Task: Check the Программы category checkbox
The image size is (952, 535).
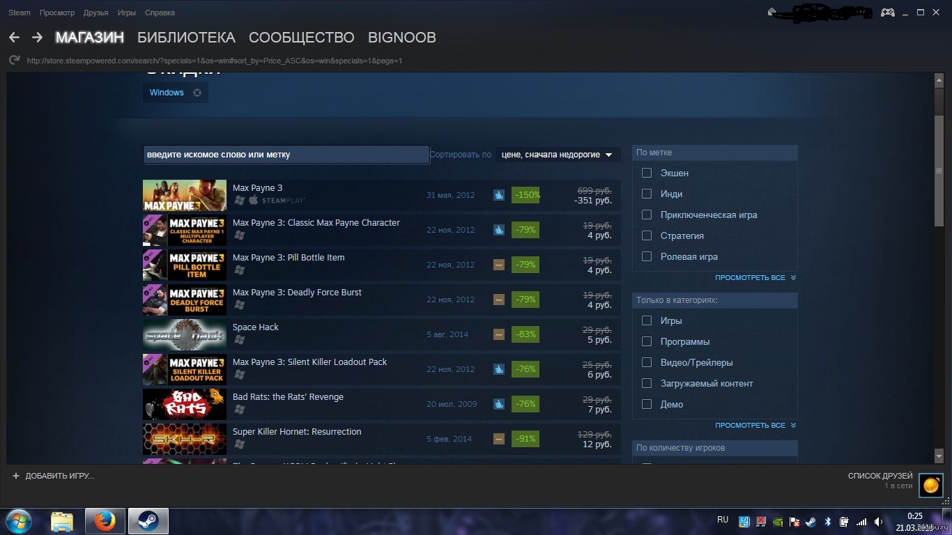Action: pos(647,341)
